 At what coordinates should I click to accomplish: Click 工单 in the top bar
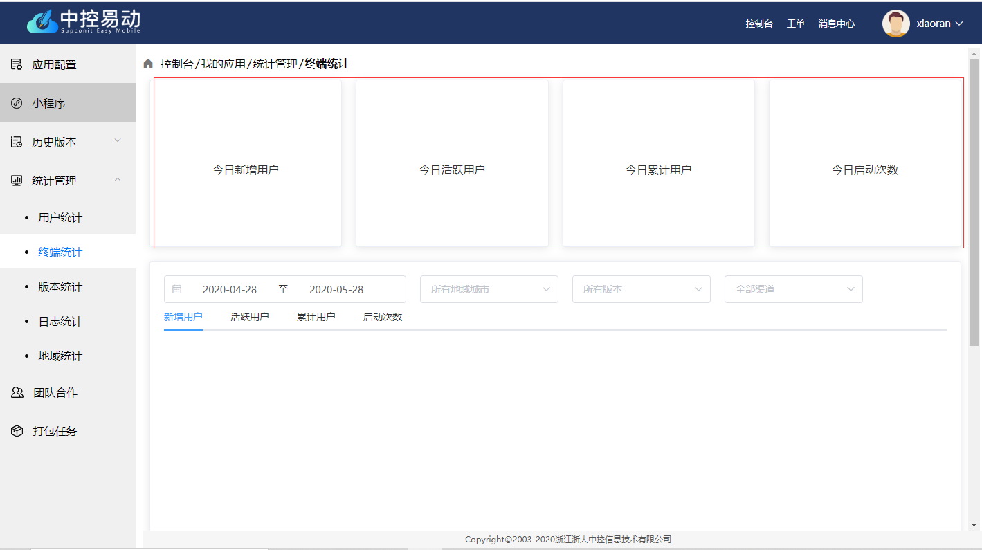point(796,24)
